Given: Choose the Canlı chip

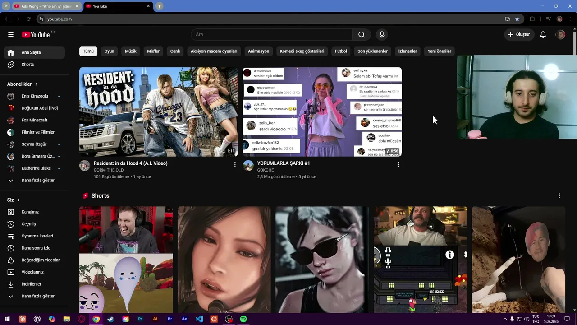Looking at the screenshot, I should [x=175, y=51].
